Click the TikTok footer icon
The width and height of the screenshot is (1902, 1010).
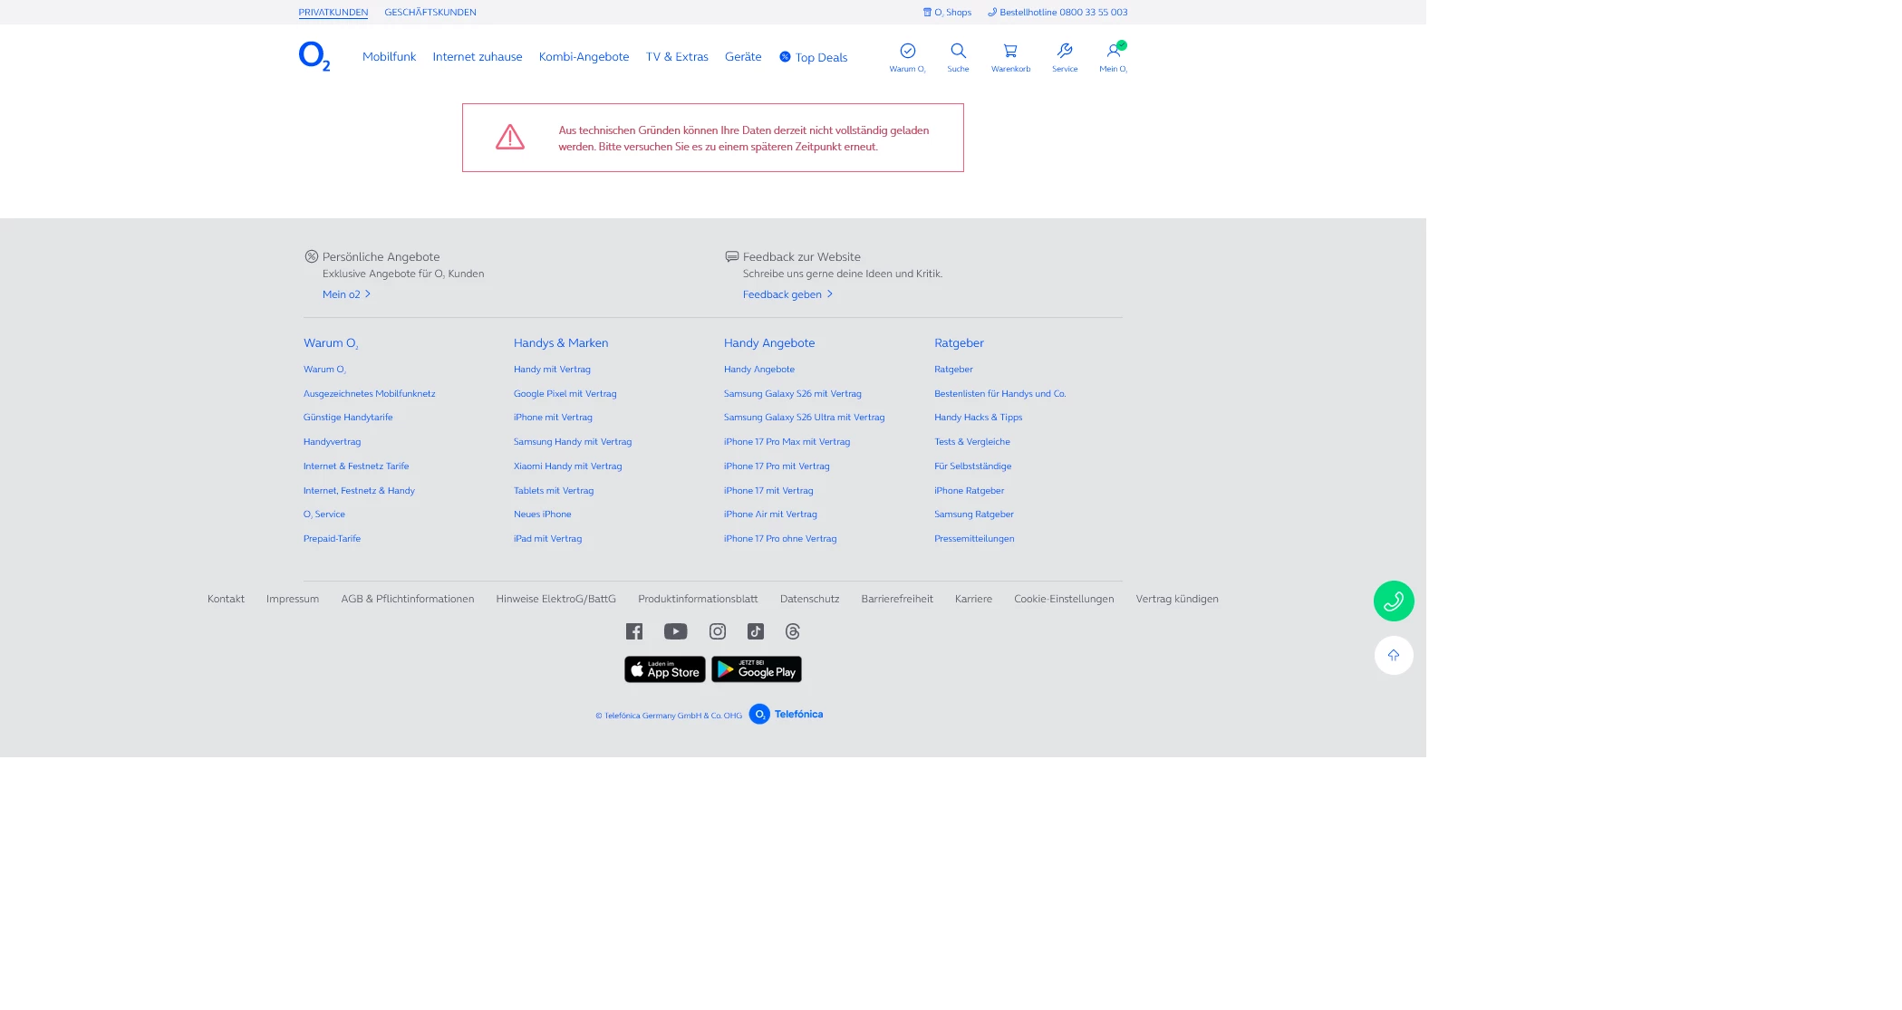tap(756, 631)
